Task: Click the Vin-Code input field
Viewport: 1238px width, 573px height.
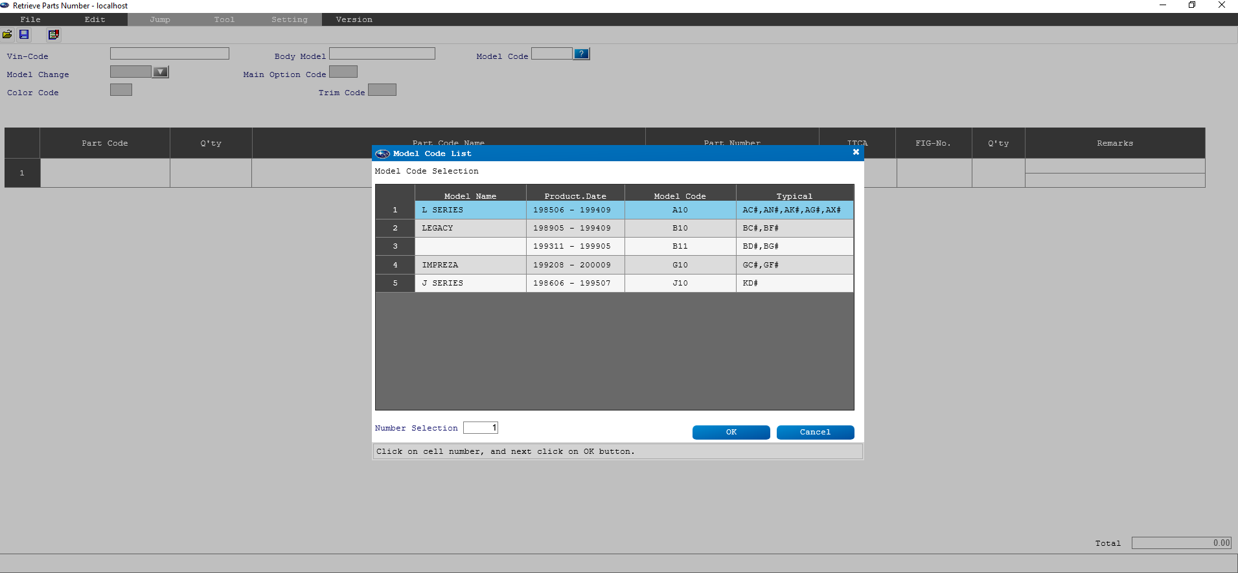Action: pos(170,54)
